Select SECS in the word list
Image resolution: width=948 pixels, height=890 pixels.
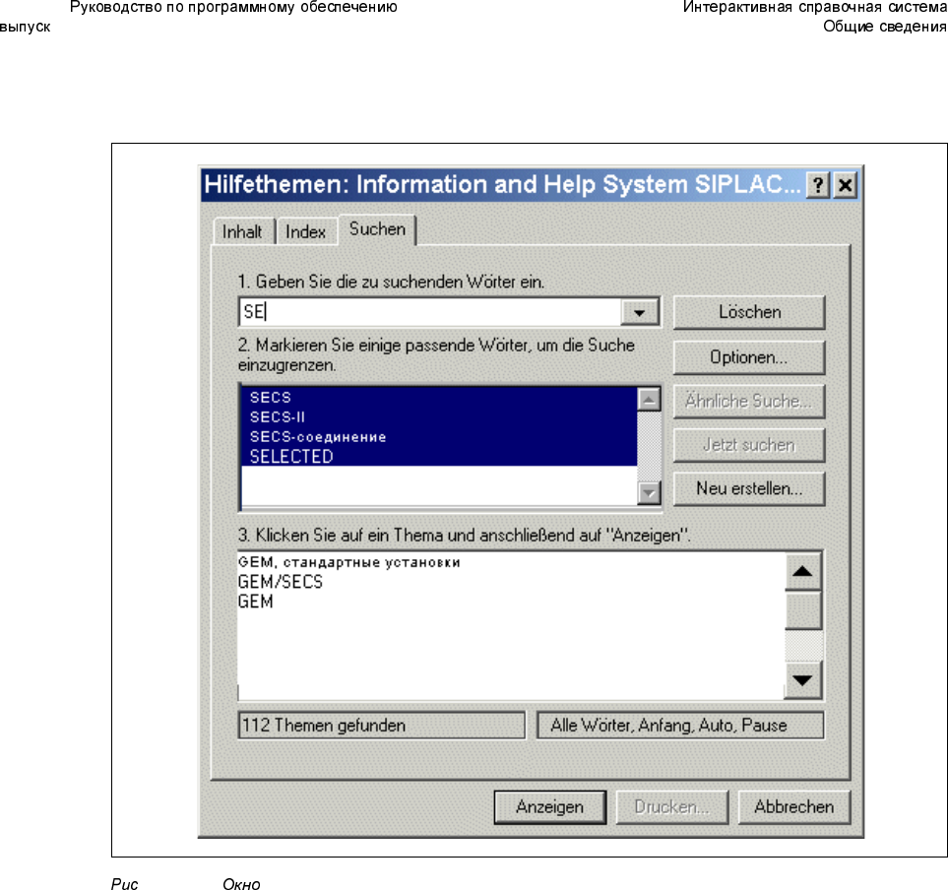(439, 397)
